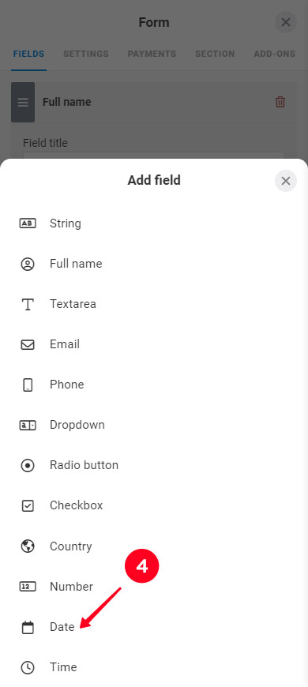Viewport: 308px width, 687px height.
Task: Delete the Full name field
Action: point(280,102)
